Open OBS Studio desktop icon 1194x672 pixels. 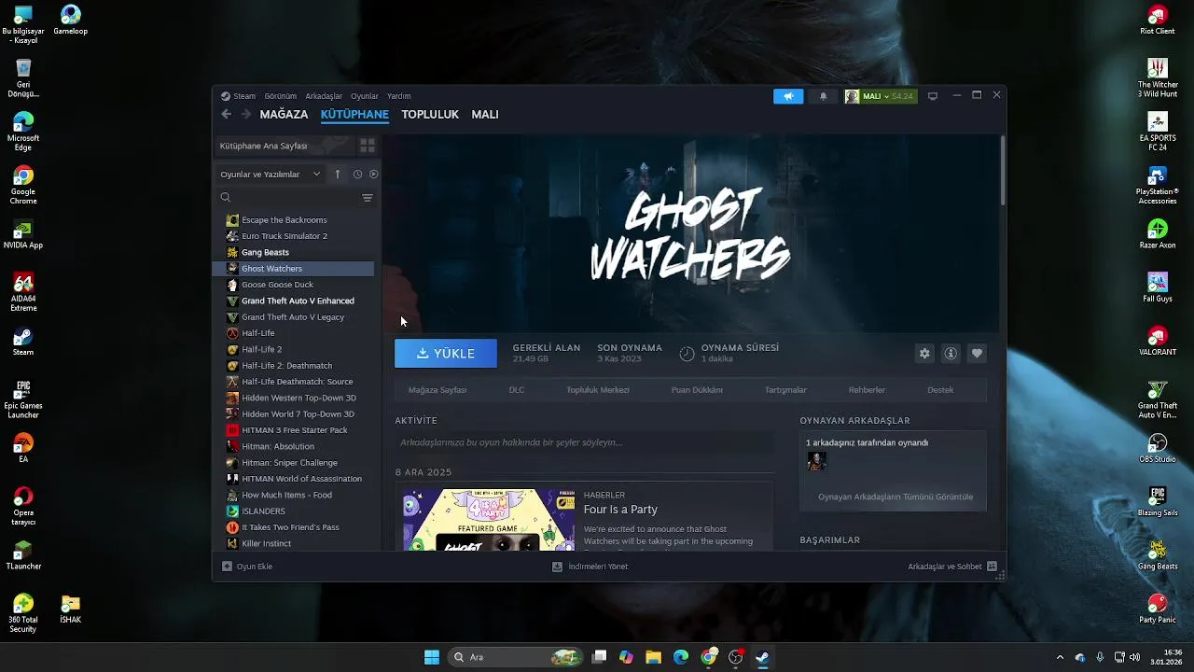pos(1158,447)
